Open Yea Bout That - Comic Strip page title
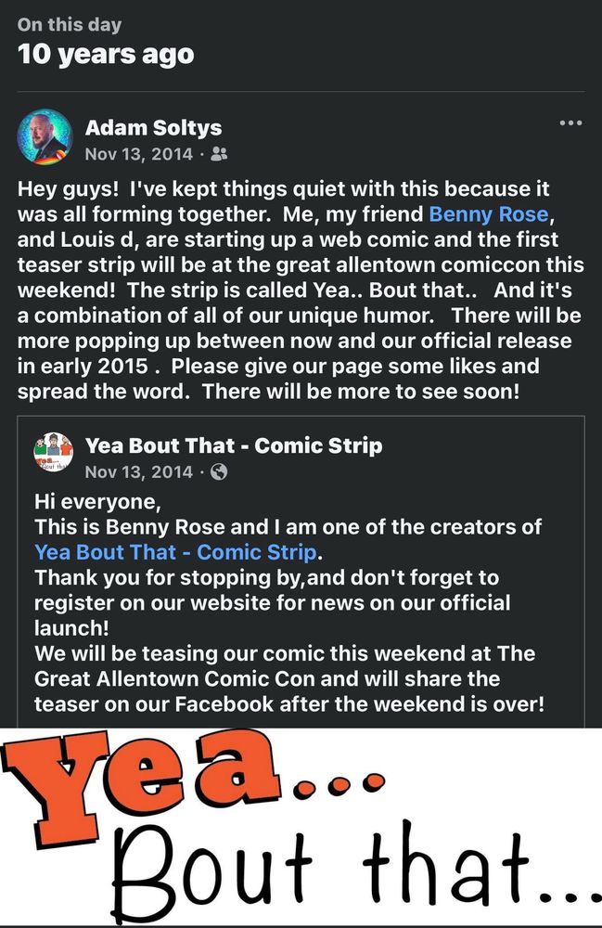Image resolution: width=602 pixels, height=928 pixels. coord(234,445)
